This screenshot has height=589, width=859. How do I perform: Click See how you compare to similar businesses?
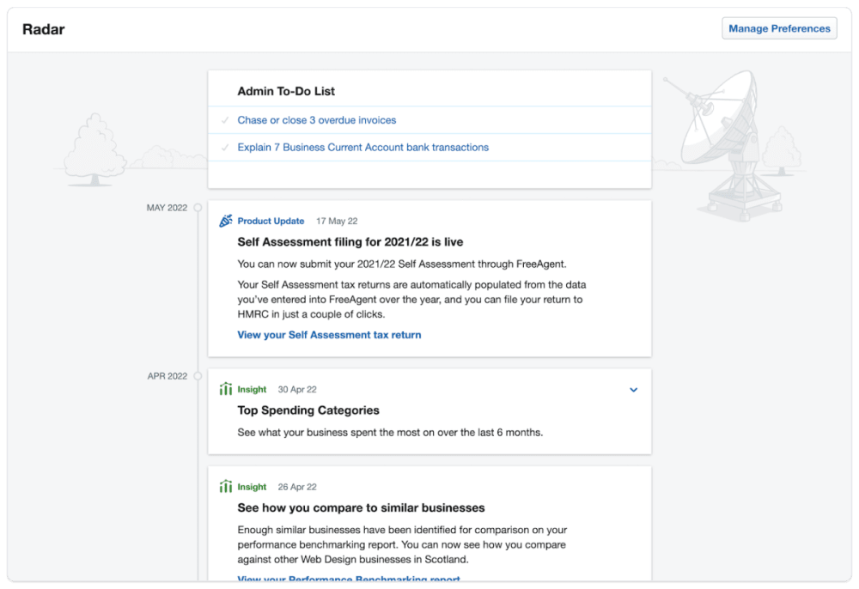pyautogui.click(x=361, y=507)
